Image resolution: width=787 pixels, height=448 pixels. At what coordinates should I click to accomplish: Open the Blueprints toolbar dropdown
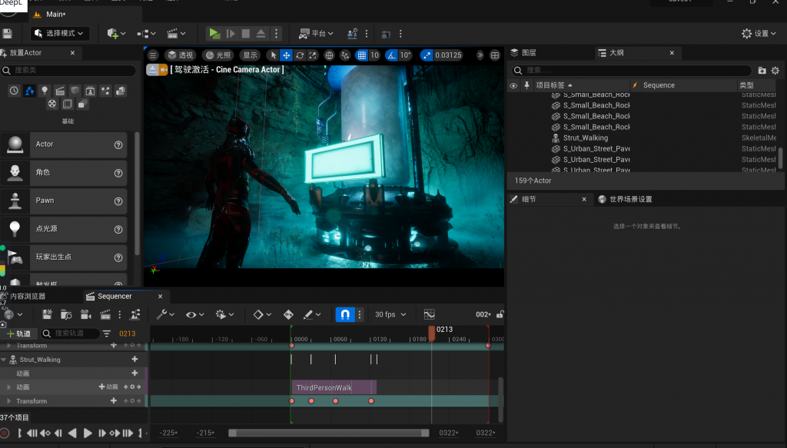click(146, 34)
